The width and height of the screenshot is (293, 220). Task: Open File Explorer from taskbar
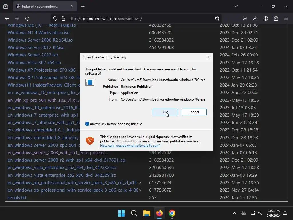coord(147,213)
